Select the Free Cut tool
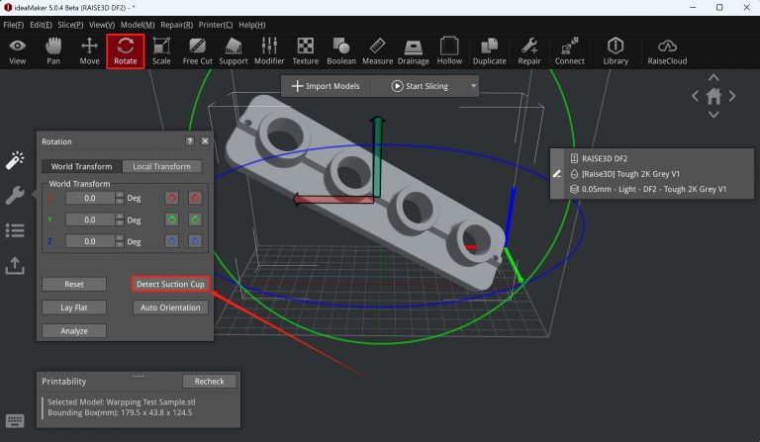 click(197, 50)
